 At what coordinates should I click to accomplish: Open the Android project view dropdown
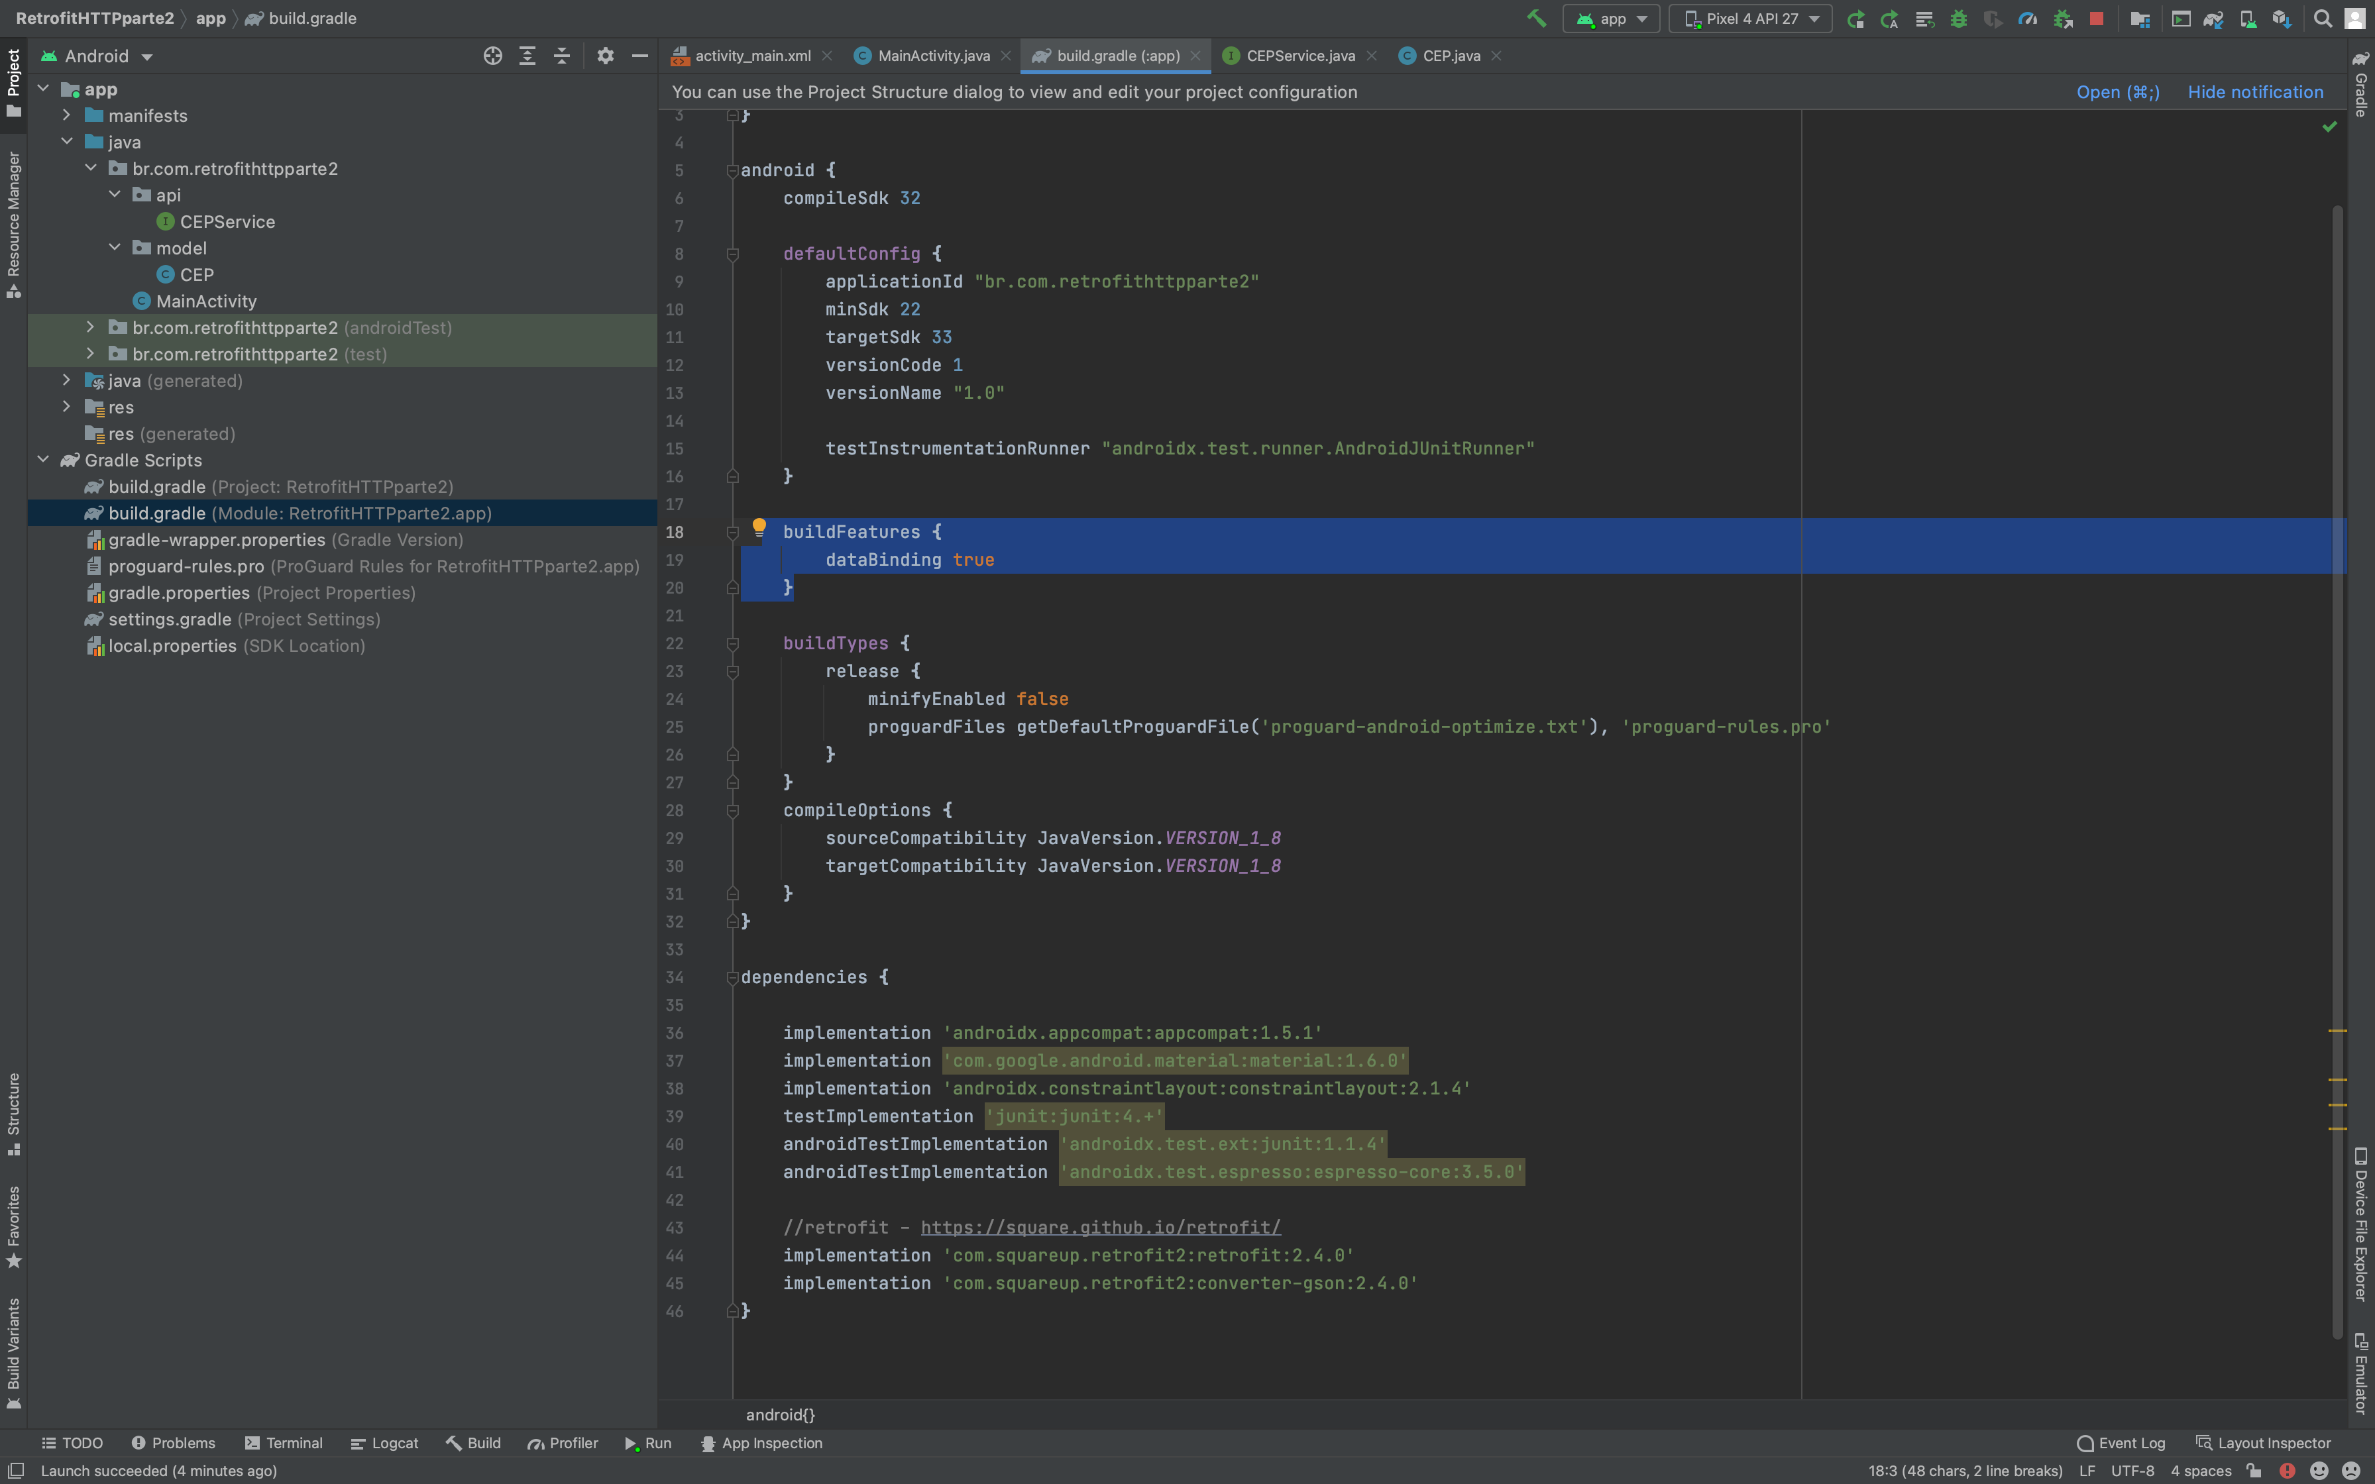click(x=97, y=56)
